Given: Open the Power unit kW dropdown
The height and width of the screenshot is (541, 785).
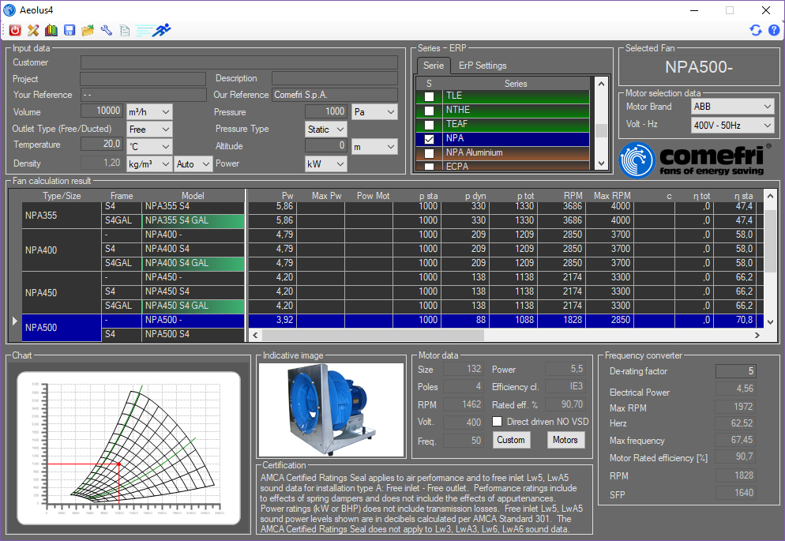Looking at the screenshot, I should (x=326, y=163).
